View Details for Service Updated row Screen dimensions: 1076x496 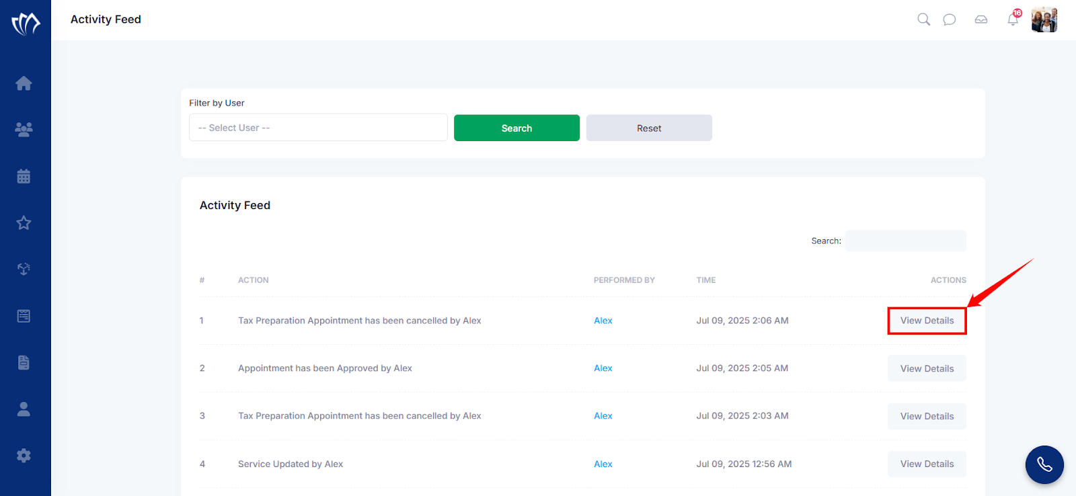pos(927,464)
